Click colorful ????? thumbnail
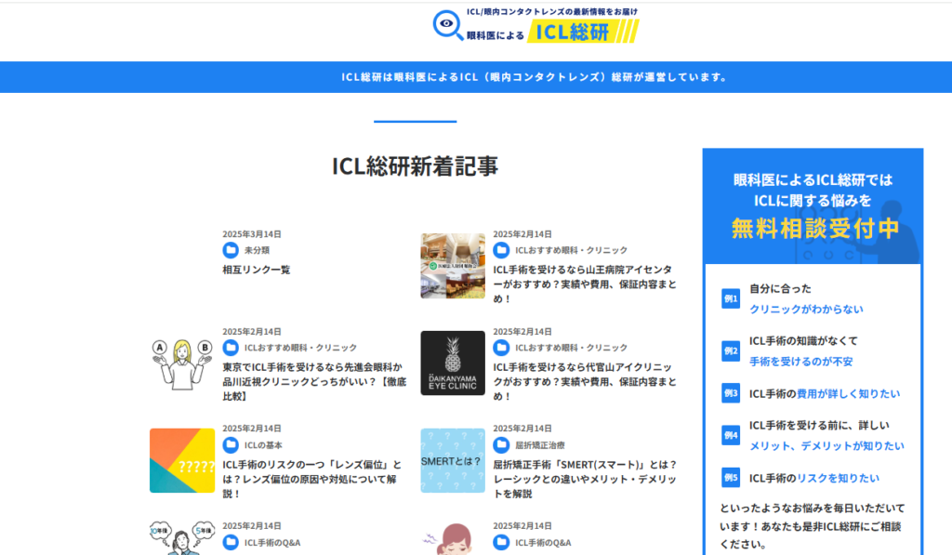This screenshot has width=952, height=555. 182,460
